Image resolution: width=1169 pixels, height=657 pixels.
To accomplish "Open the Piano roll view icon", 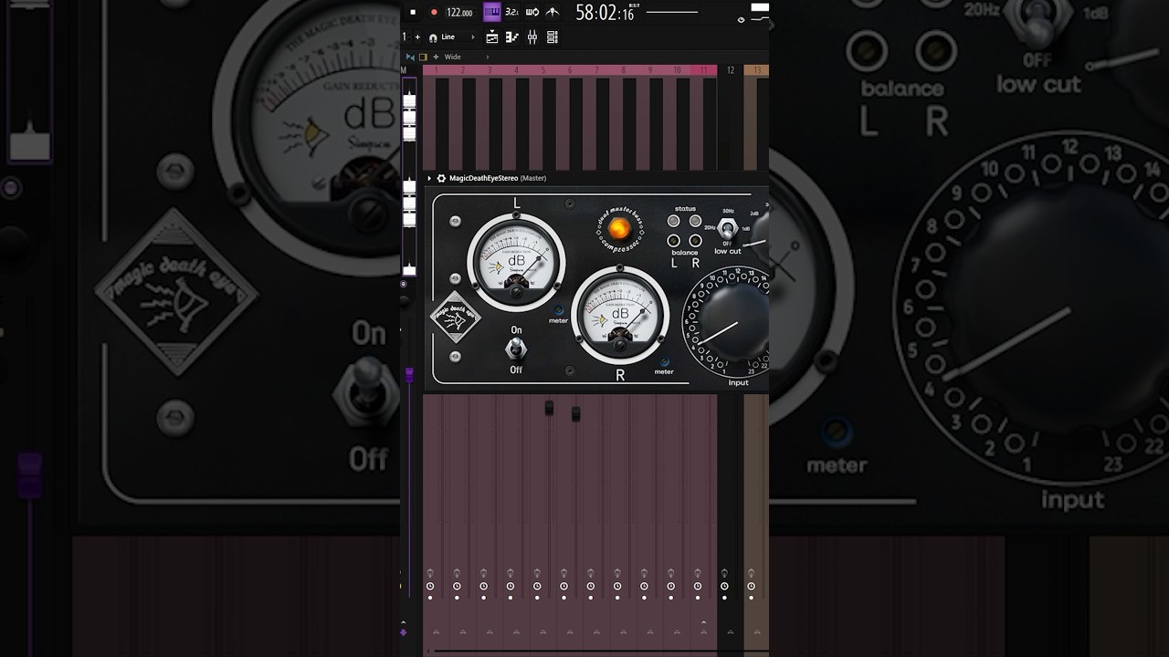I will tap(511, 37).
